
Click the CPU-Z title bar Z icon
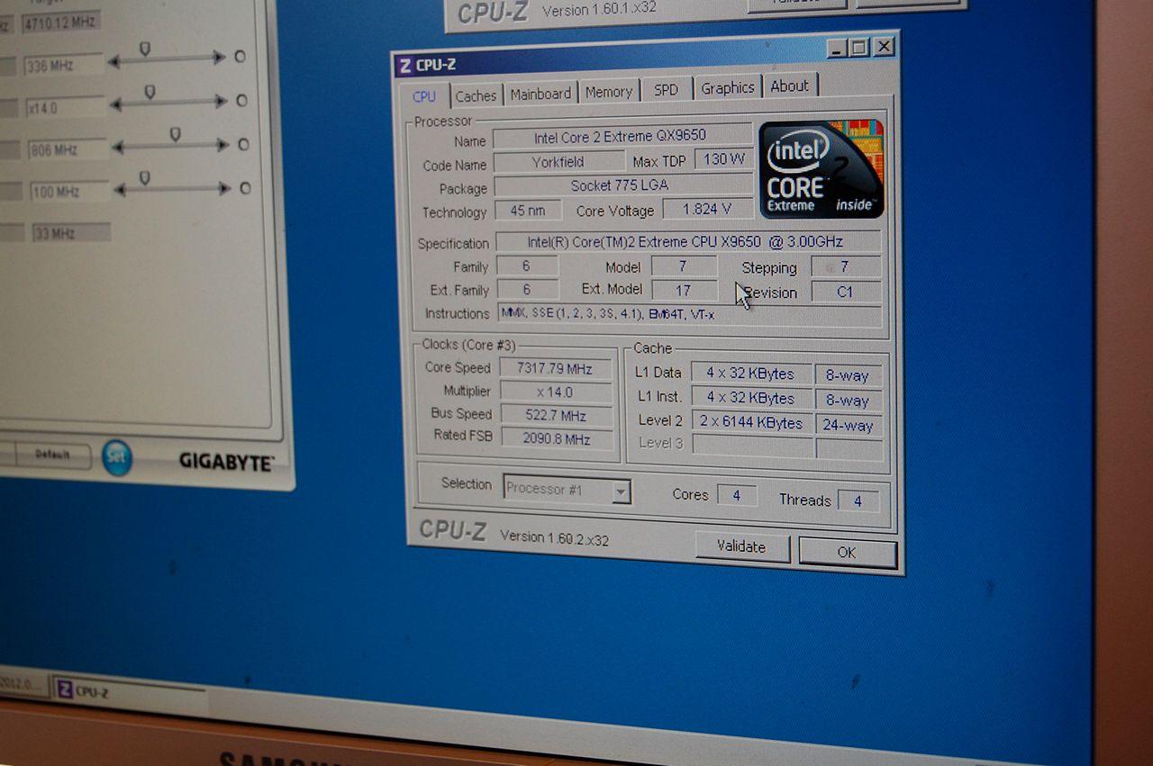coord(405,67)
